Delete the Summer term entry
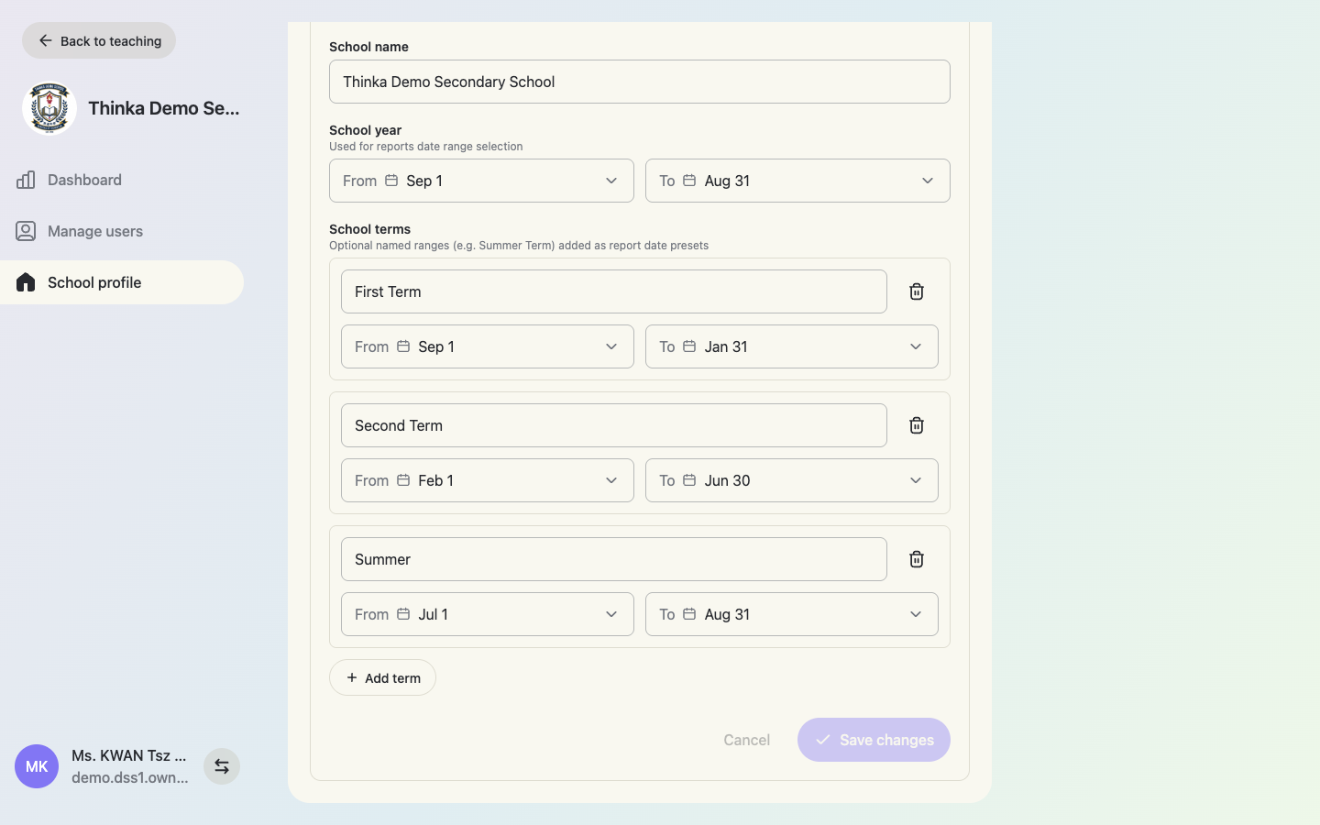 click(x=916, y=559)
